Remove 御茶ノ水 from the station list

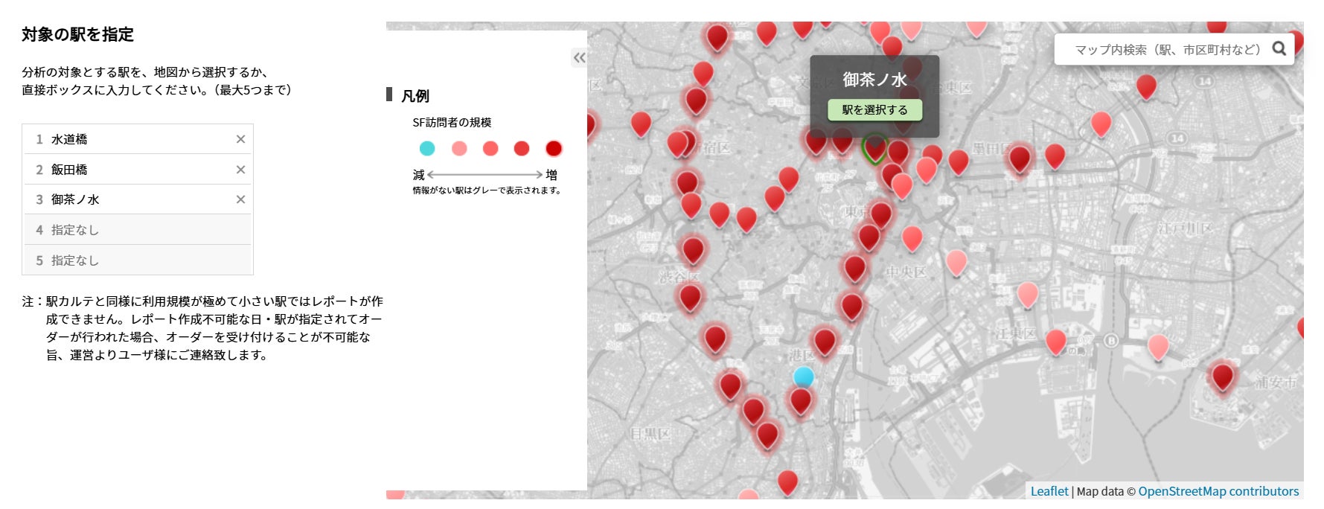240,199
